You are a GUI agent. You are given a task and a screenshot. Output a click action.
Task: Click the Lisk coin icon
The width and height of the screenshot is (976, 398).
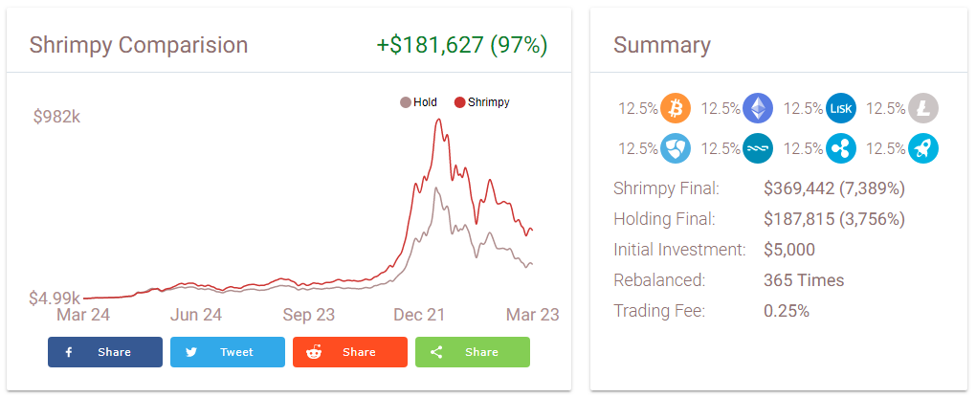pos(841,108)
